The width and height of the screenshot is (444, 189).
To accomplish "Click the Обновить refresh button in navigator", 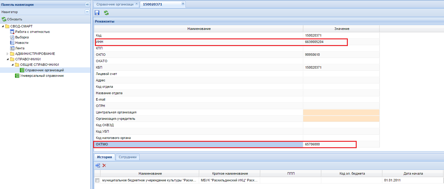I will 12,19.
